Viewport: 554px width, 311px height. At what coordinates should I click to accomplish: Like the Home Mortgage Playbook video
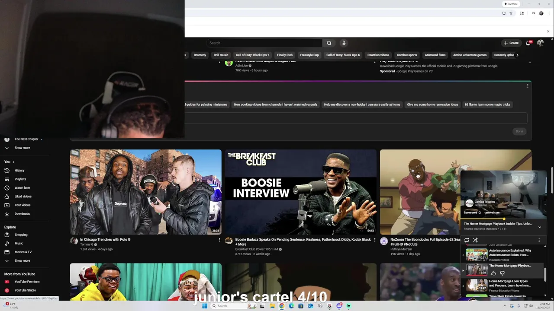pos(493,273)
